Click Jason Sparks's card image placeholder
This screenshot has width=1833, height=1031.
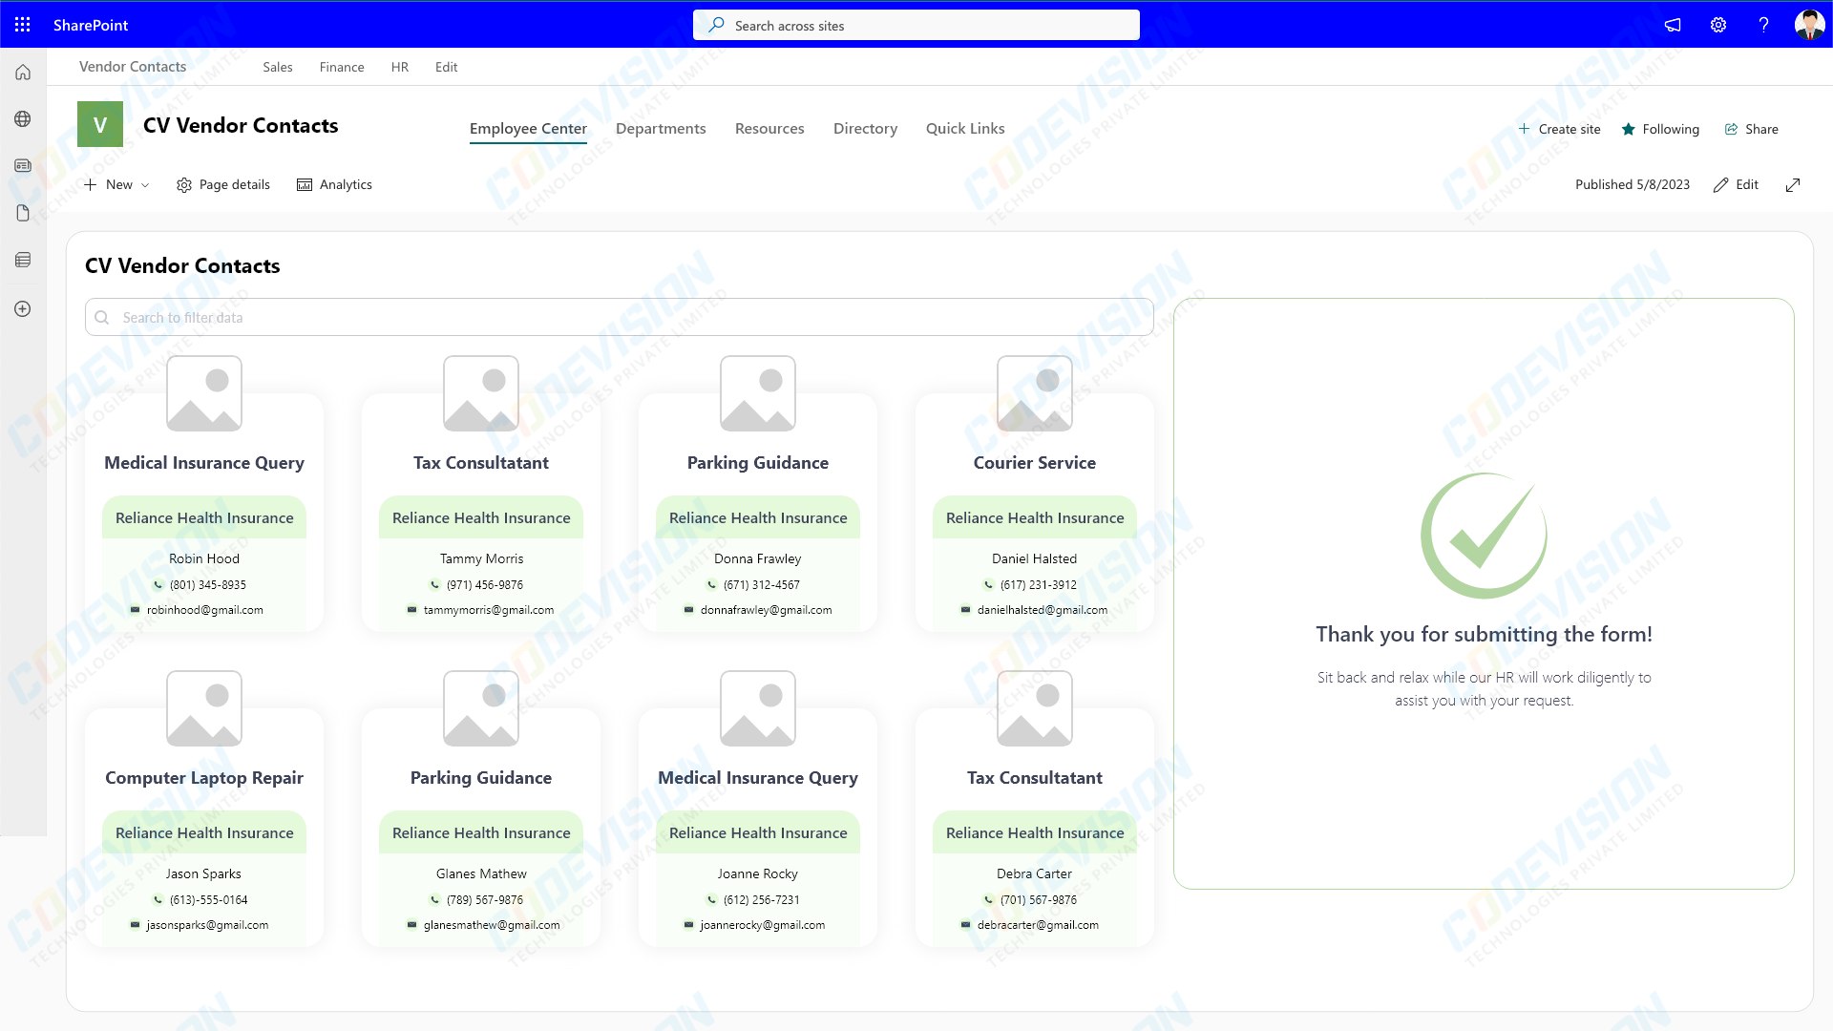pos(204,708)
